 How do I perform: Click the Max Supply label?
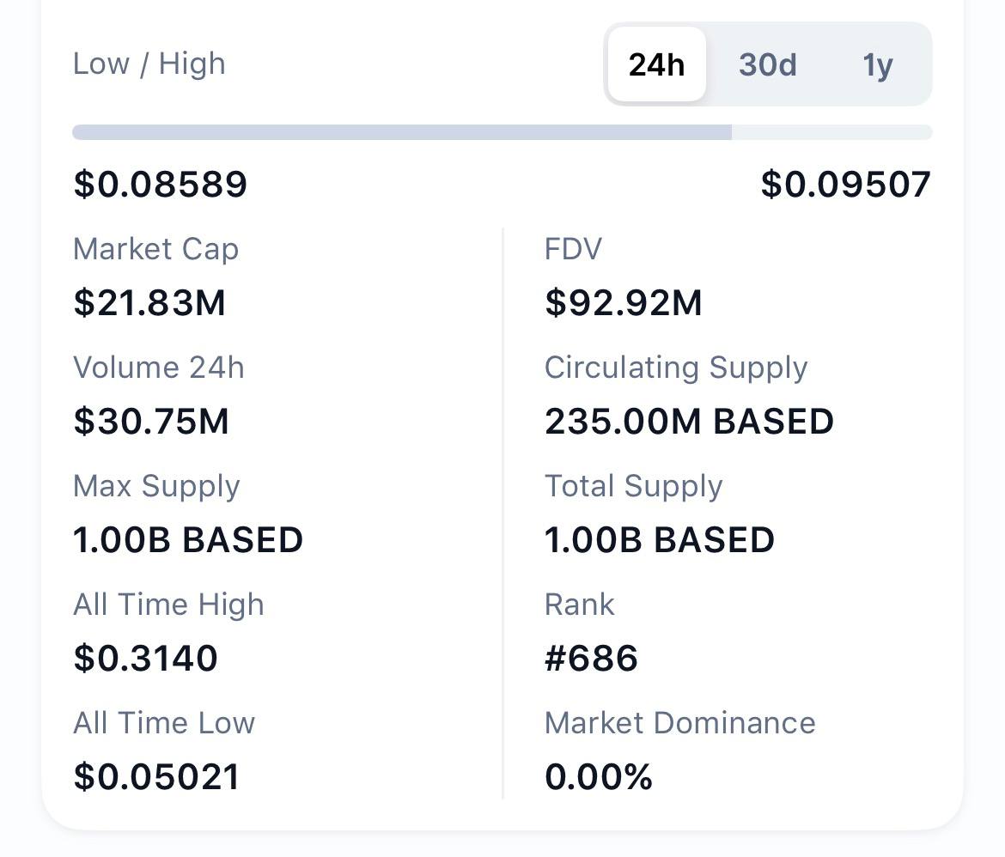pos(156,487)
